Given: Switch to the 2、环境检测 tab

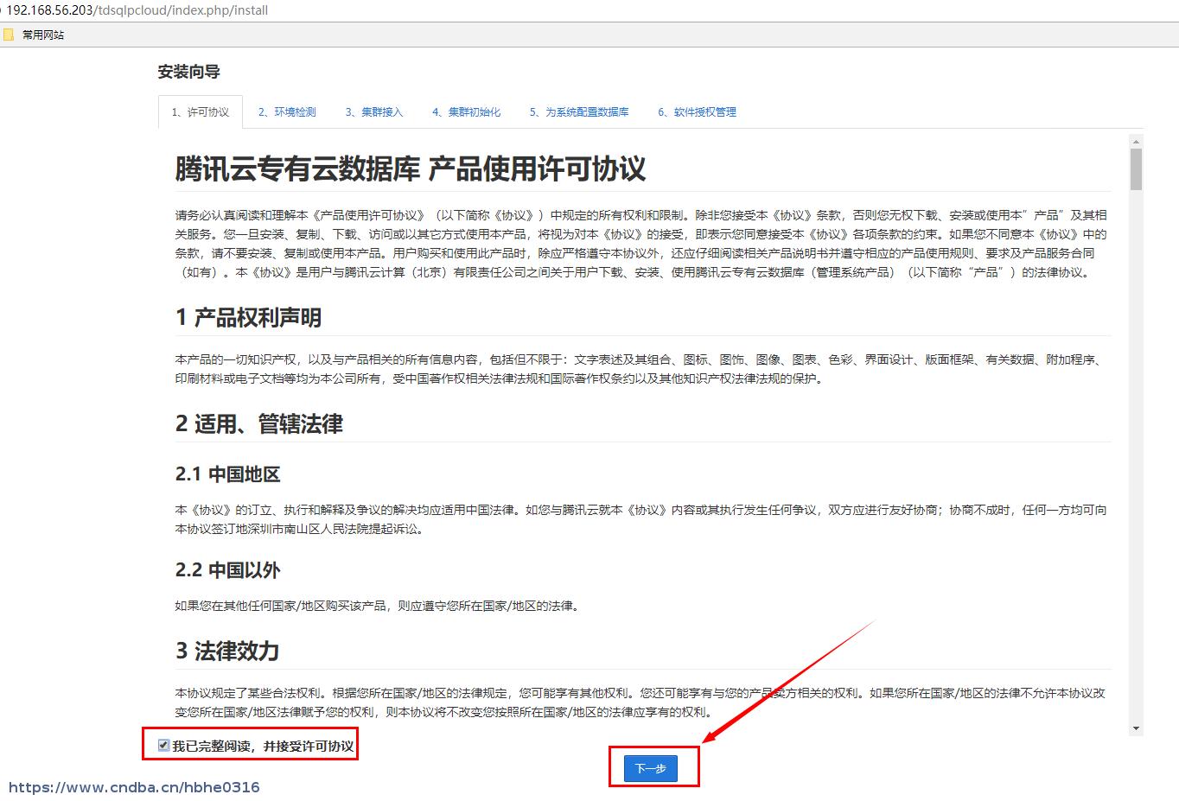Looking at the screenshot, I should pyautogui.click(x=287, y=112).
